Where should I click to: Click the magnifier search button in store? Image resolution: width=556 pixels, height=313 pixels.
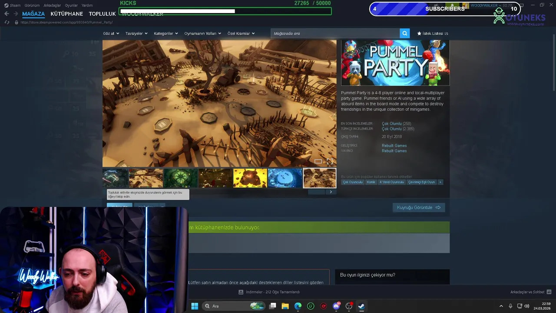pos(404,33)
